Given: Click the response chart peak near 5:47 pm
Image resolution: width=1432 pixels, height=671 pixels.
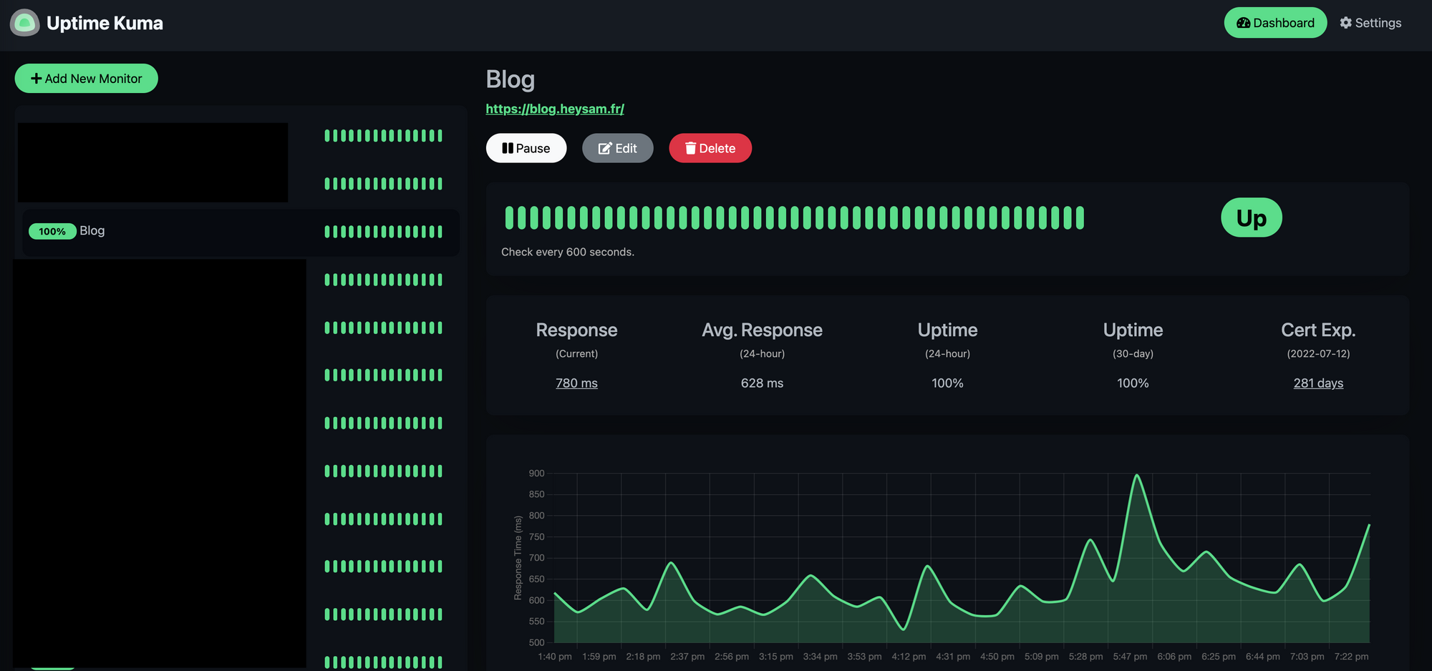Looking at the screenshot, I should [x=1137, y=475].
